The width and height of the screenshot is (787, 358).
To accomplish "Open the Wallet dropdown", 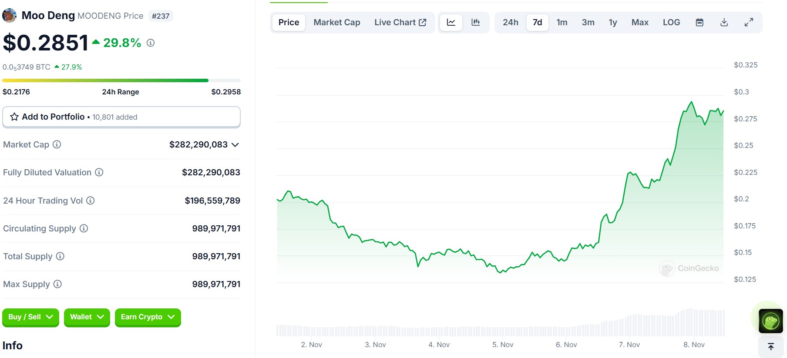I will click(x=87, y=317).
